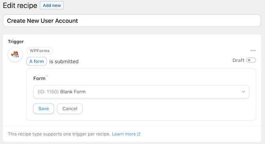This screenshot has height=144, width=265.
Task: Click the Draft status label
Action: point(238,60)
